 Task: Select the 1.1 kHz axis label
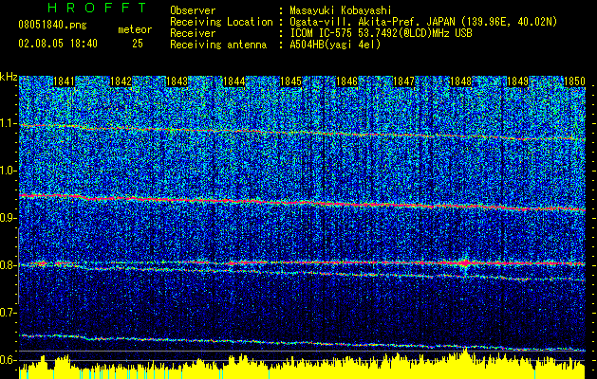tap(9, 123)
